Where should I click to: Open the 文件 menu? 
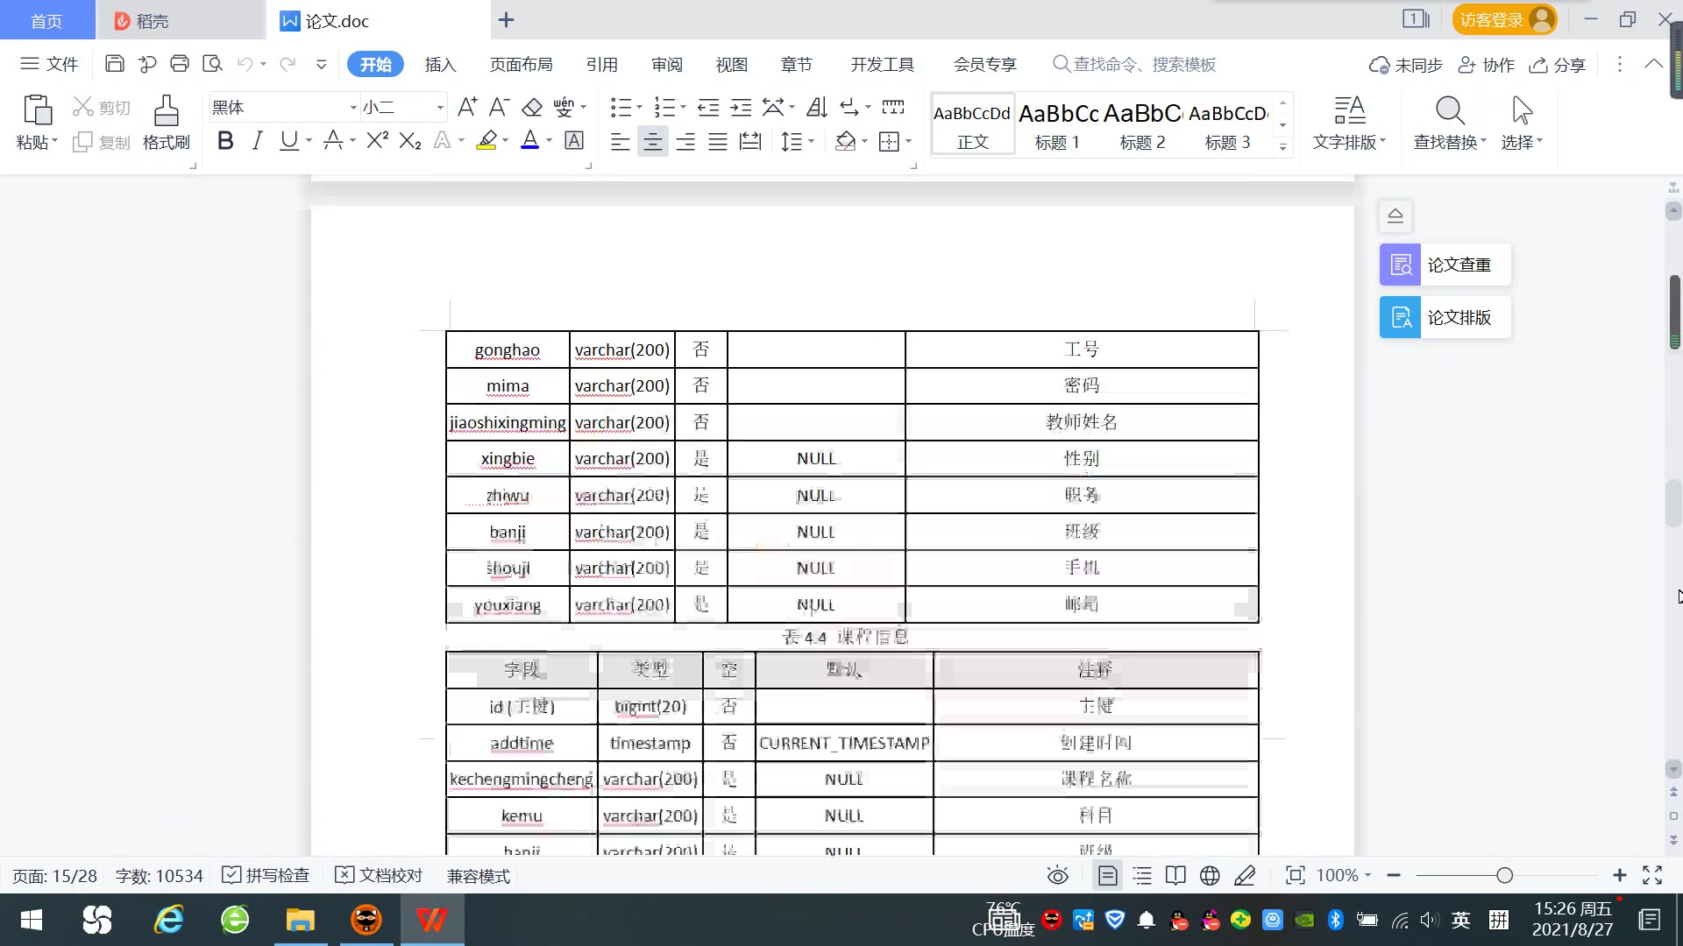[49, 64]
